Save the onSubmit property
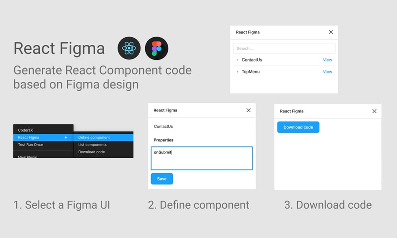 tap(162, 178)
